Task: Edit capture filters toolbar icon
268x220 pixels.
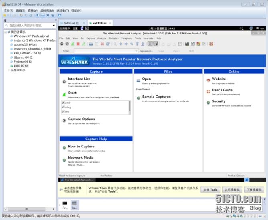Action: click(x=187, y=44)
